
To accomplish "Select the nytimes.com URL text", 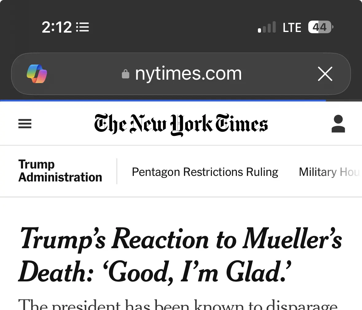I will click(188, 74).
